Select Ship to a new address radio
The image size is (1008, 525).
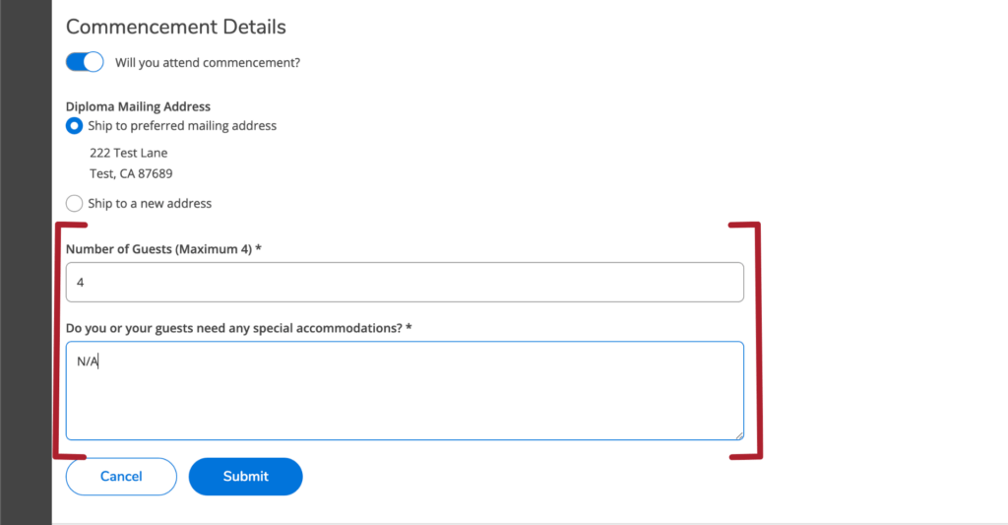point(74,204)
